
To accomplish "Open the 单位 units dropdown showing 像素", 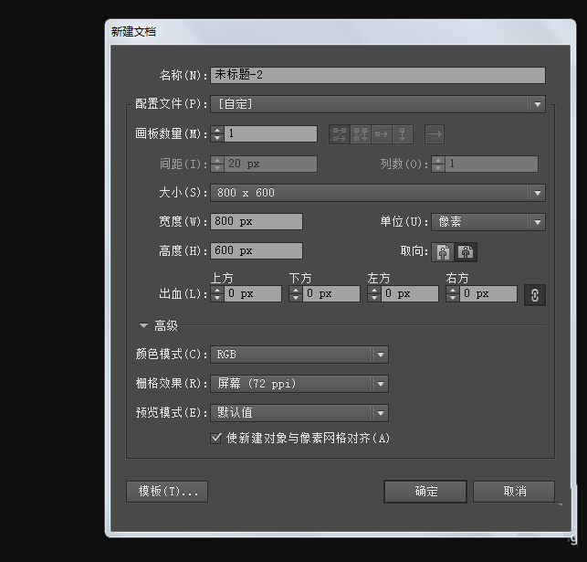I will 488,222.
